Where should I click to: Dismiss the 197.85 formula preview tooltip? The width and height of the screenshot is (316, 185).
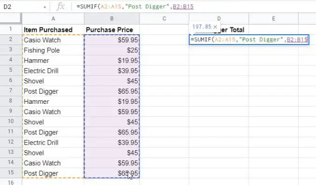pyautogui.click(x=215, y=27)
